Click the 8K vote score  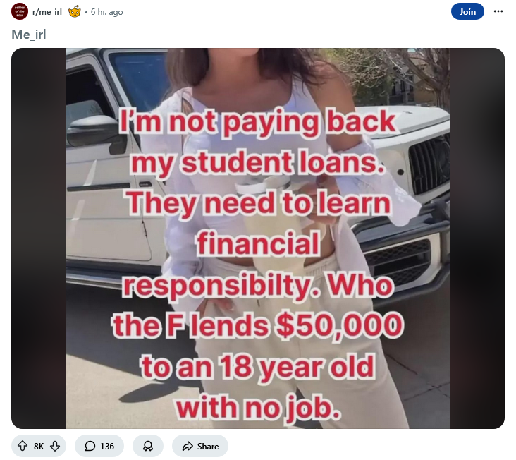click(39, 446)
